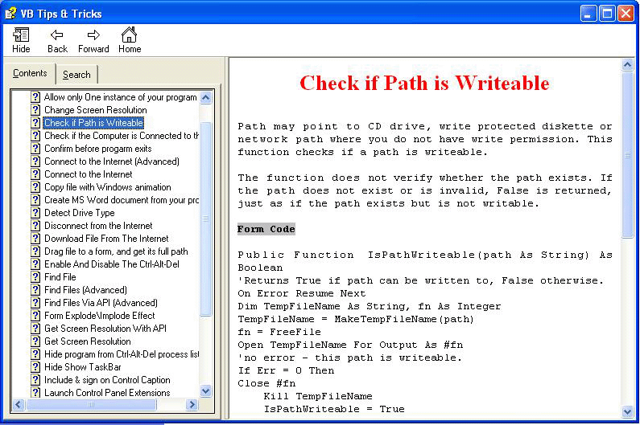
Task: Click help icon beside Detect Drive Type
Action: (x=36, y=213)
